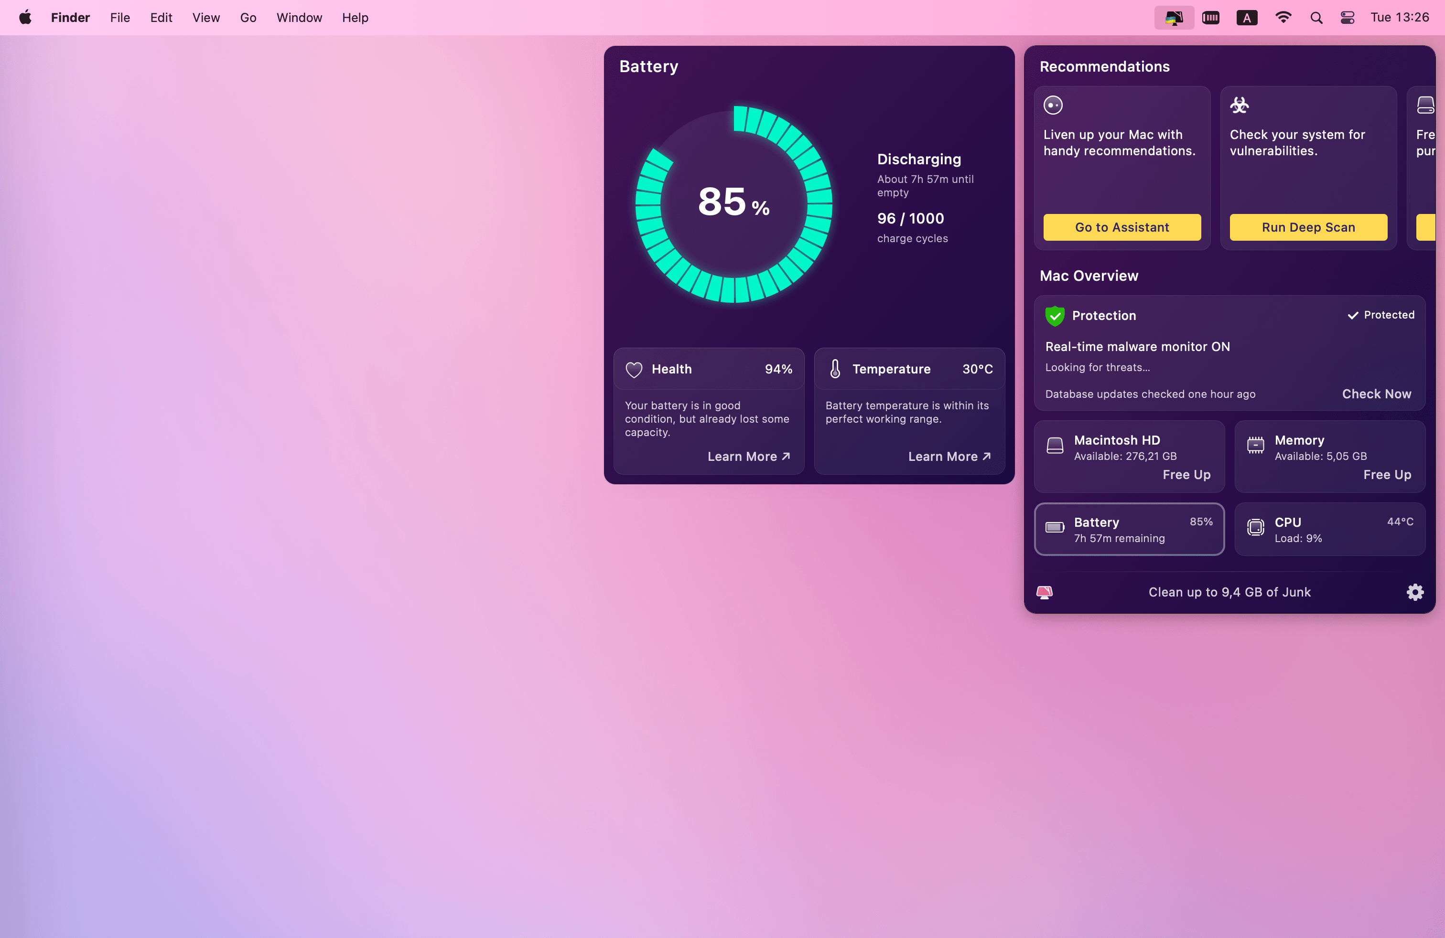Viewport: 1445px width, 938px height.
Task: Click the biohazard vulnerabilities icon
Action: click(1239, 106)
